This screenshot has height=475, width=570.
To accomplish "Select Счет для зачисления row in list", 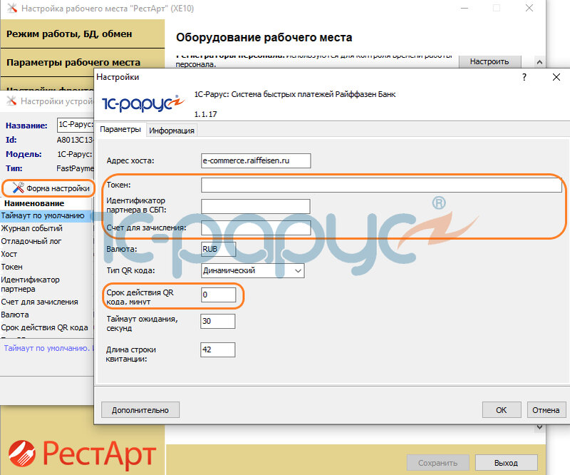I will coord(47,302).
